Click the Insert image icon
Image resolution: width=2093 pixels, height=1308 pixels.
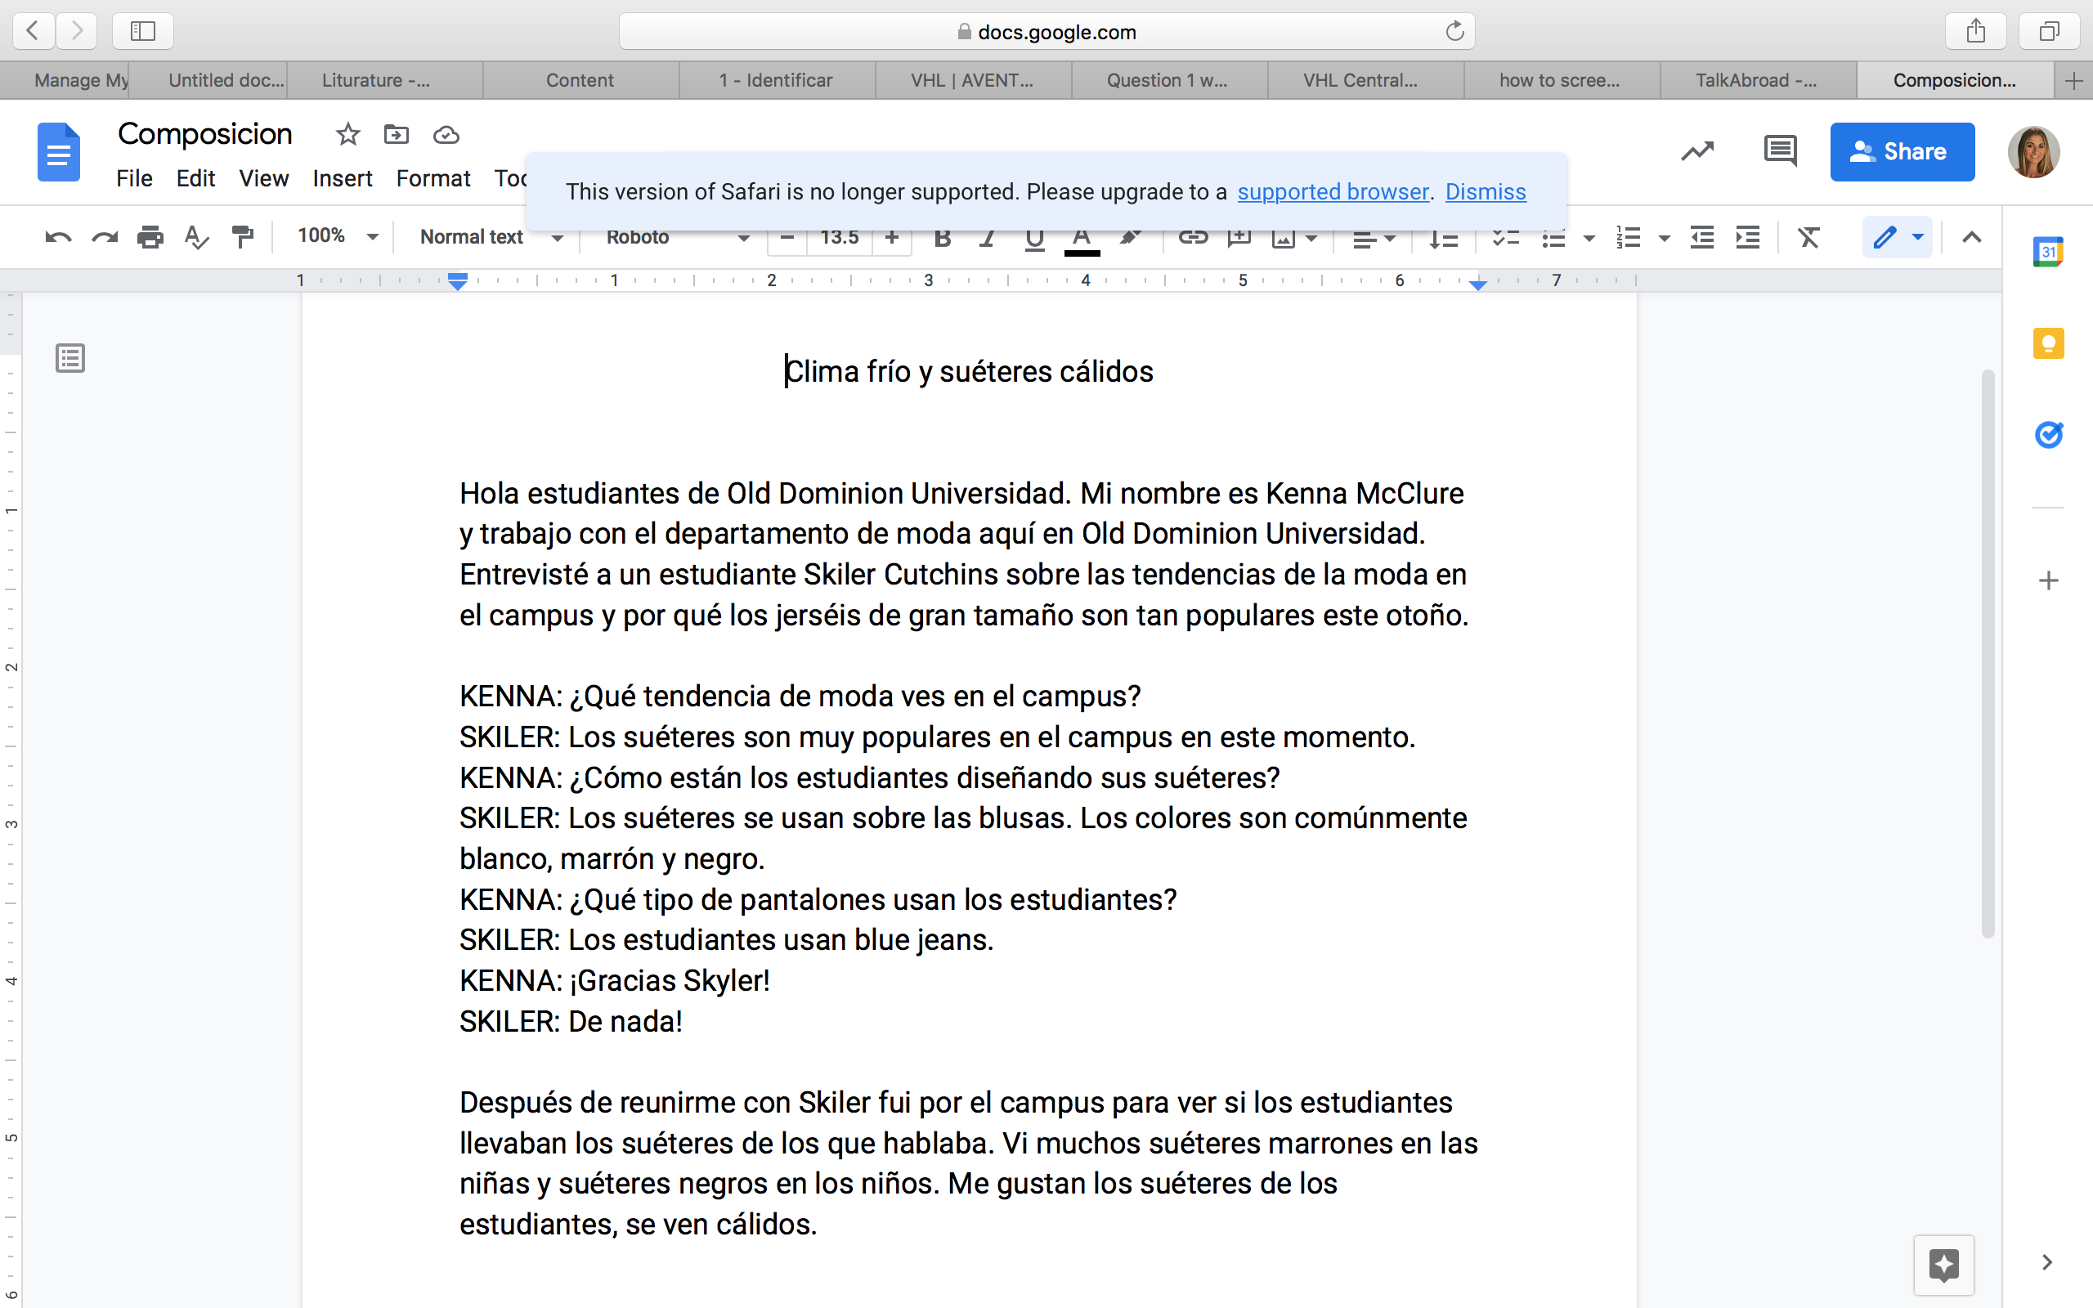click(1284, 237)
